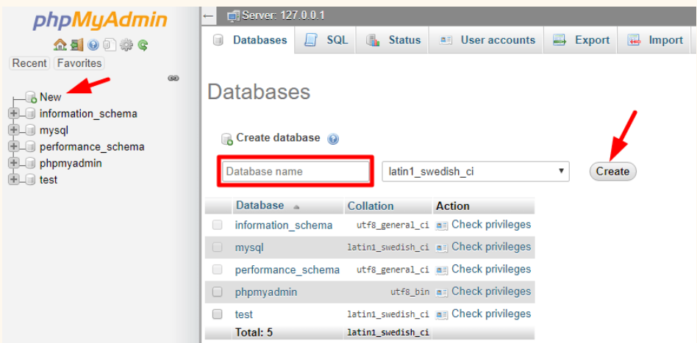Click Check privileges link for phpmyadmin
The height and width of the screenshot is (343, 697).
[x=491, y=292]
